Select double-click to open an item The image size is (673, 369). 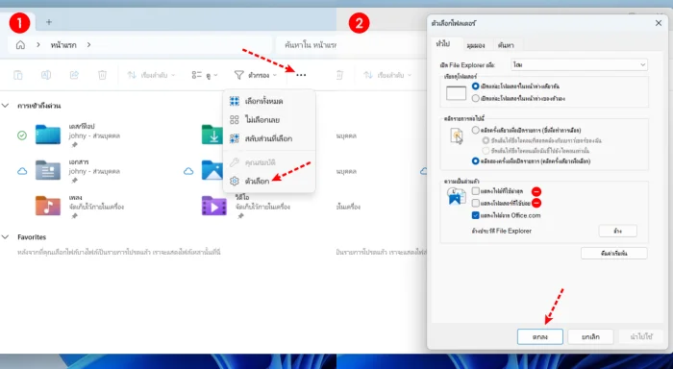pyautogui.click(x=475, y=161)
